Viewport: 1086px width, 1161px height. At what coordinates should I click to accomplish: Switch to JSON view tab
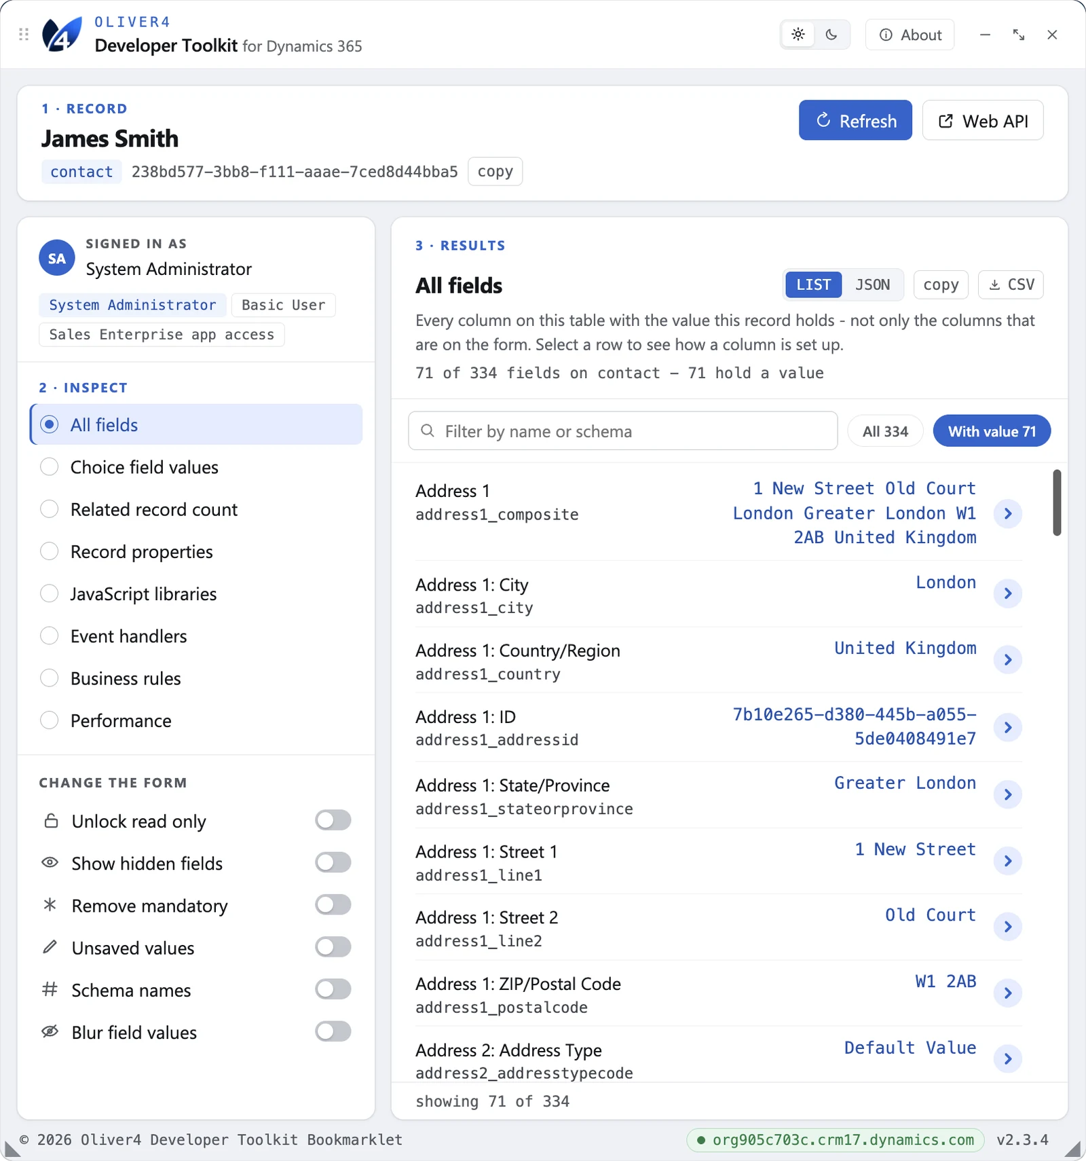coord(872,284)
